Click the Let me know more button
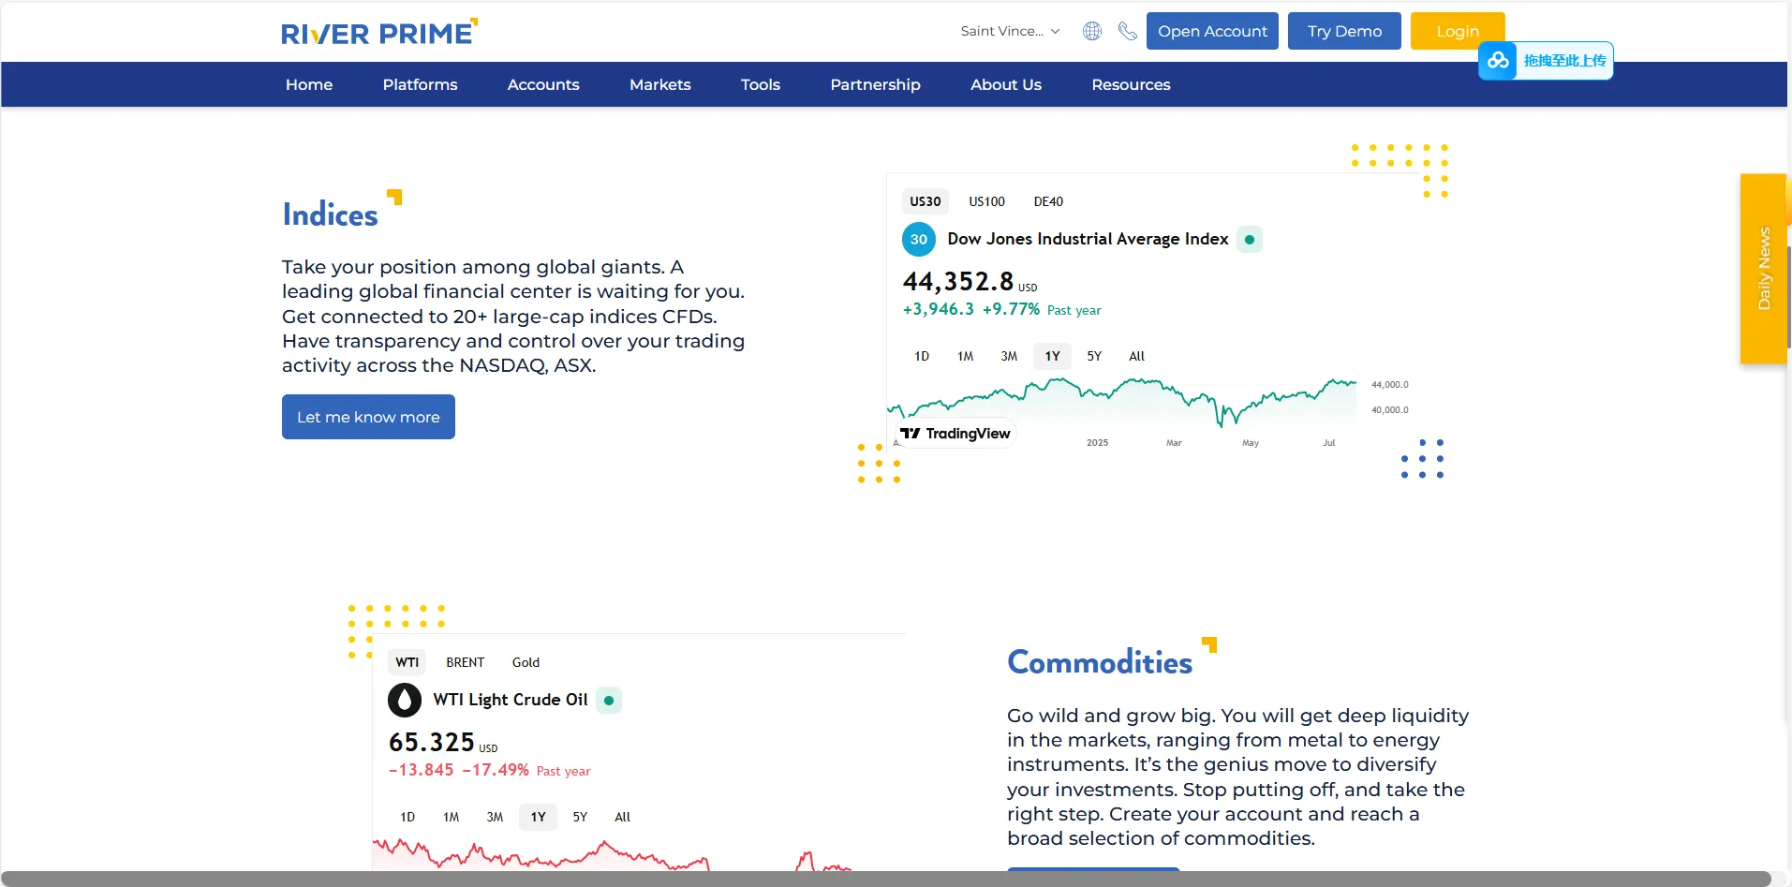The width and height of the screenshot is (1792, 887). [x=368, y=417]
